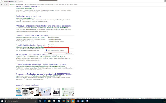This screenshot has height=103, width=166.
Task: Show hidden system tray icons
Action: tap(163, 101)
